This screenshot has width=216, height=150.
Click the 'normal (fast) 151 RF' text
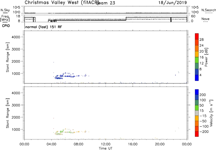click(x=44, y=27)
